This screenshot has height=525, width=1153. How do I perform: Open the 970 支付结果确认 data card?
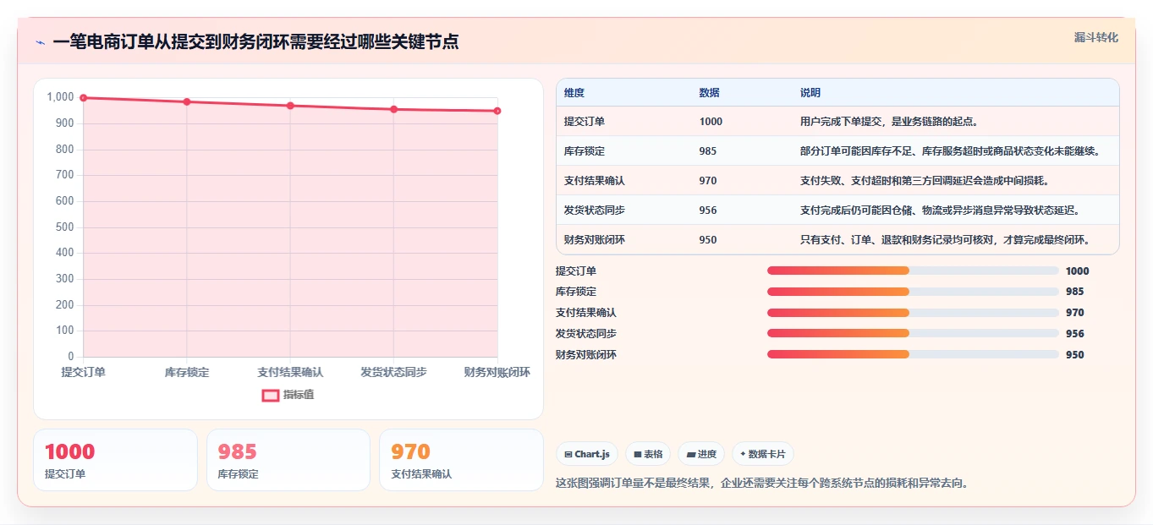[461, 460]
